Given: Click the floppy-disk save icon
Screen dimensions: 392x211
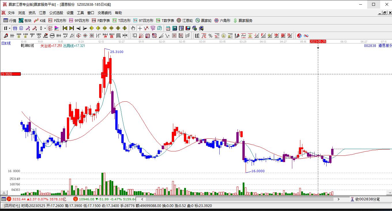Looking at the screenshot, I should point(188,28).
